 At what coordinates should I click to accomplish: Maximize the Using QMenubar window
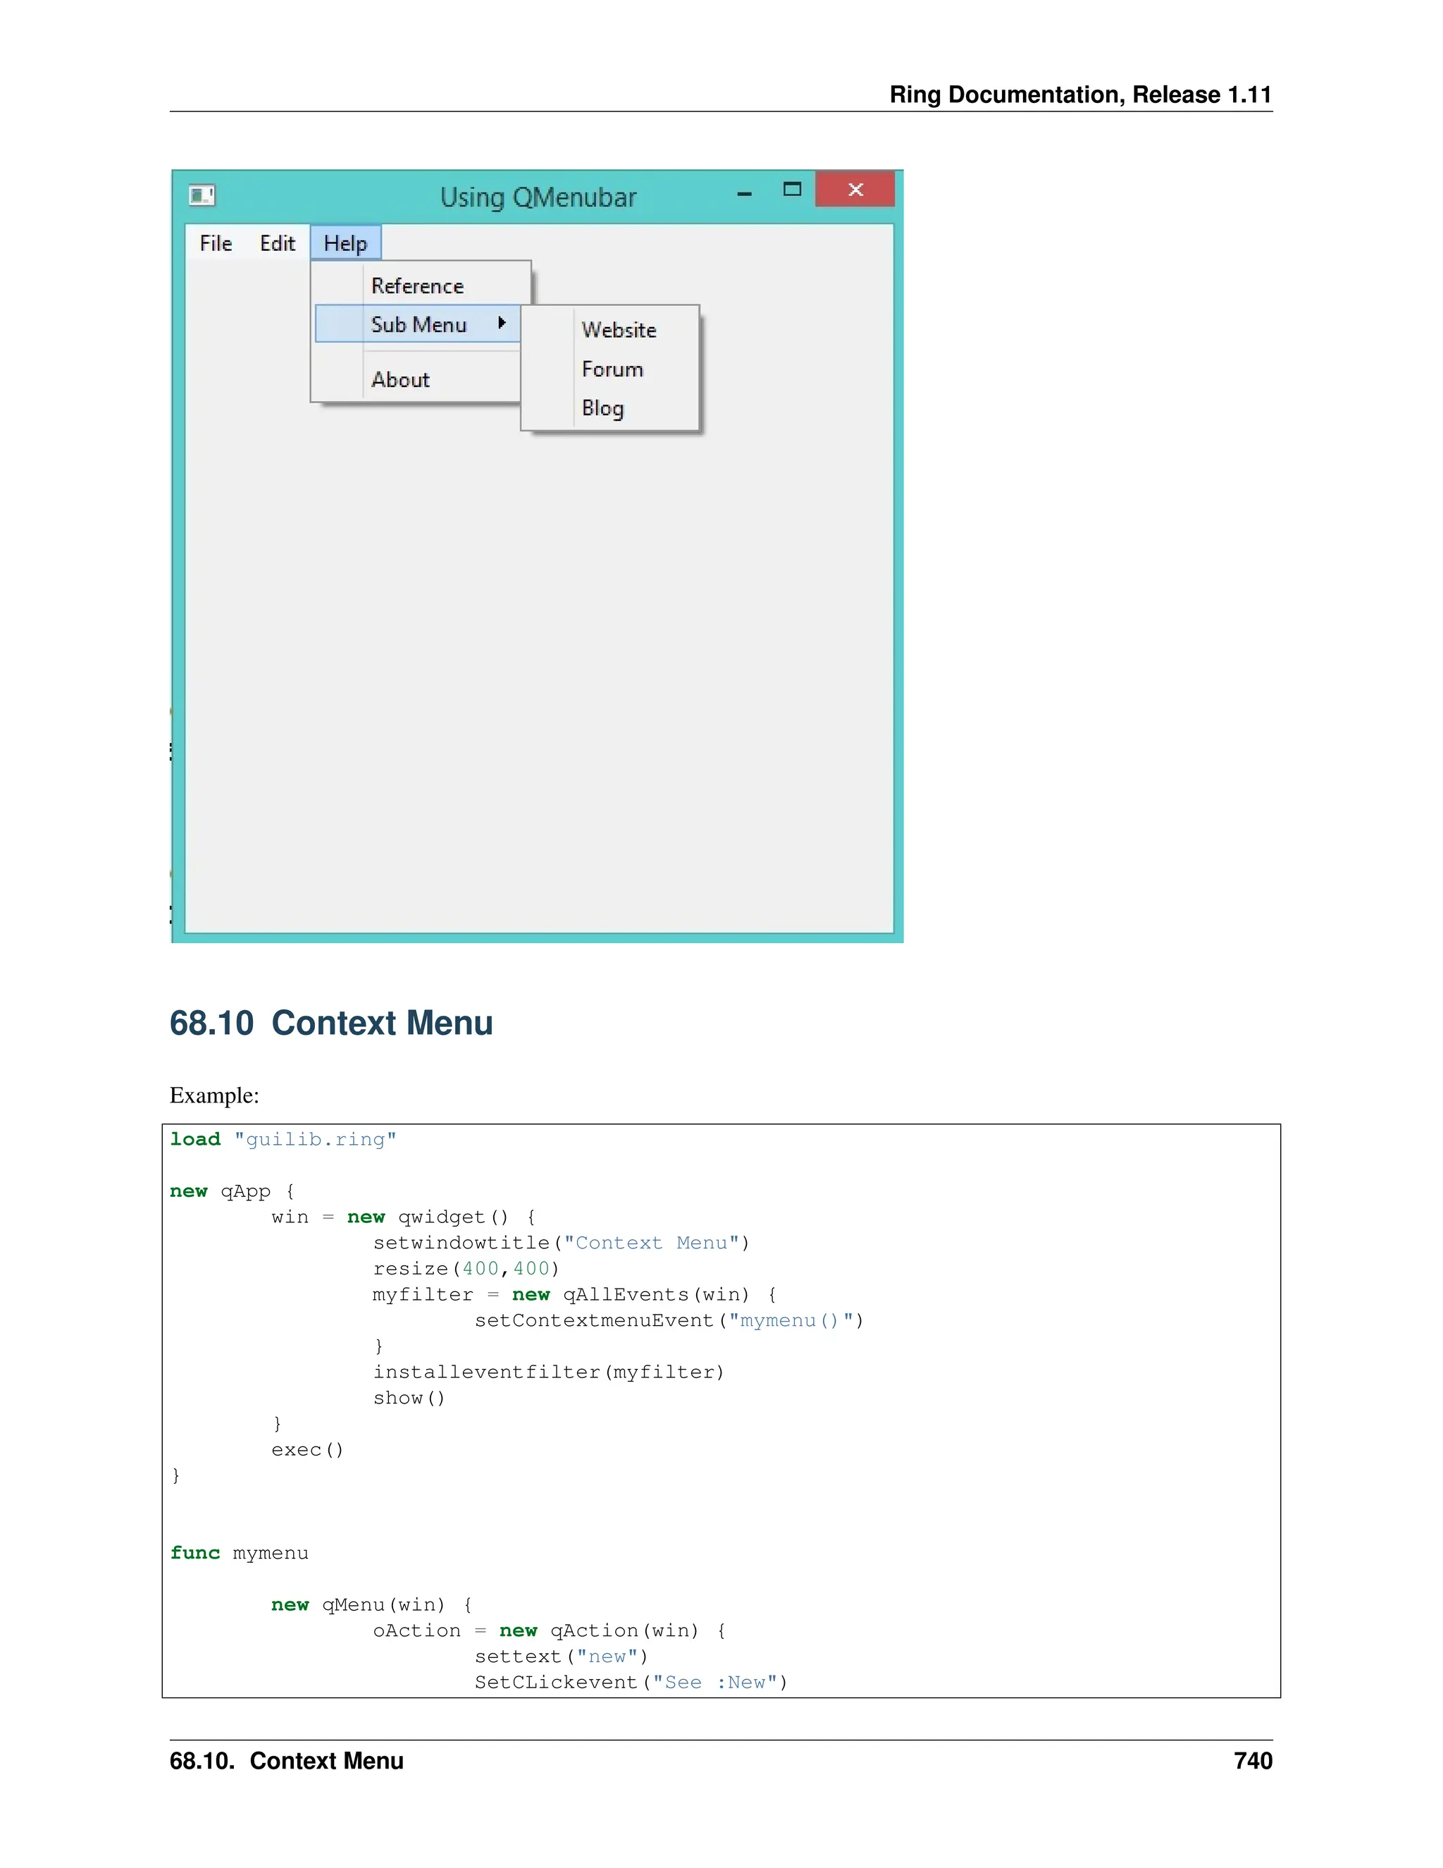pos(793,189)
